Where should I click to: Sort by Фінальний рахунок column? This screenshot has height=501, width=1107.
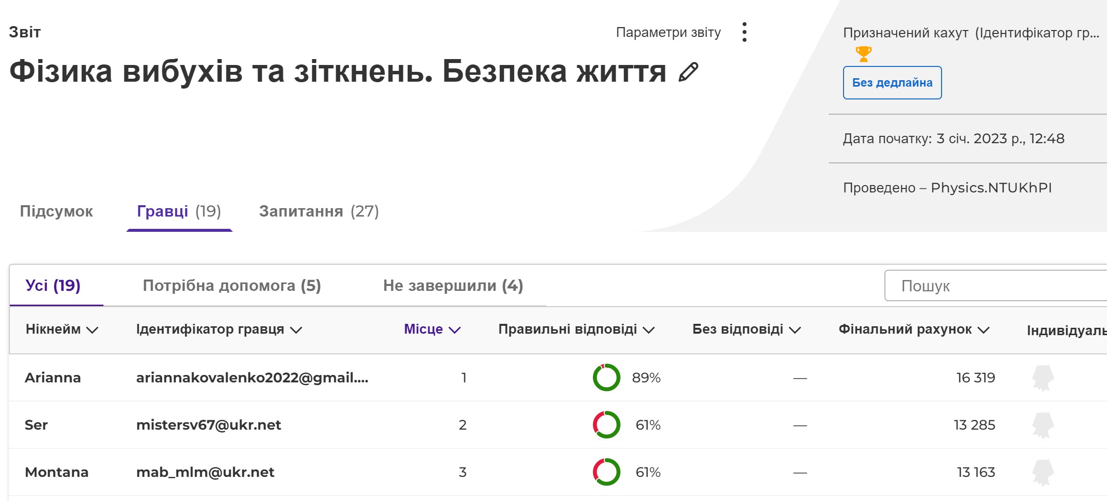pyautogui.click(x=914, y=329)
